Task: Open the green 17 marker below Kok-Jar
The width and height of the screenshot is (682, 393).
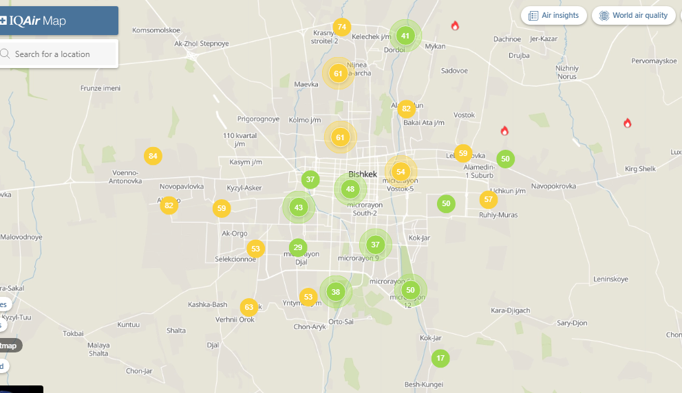Action: (440, 358)
